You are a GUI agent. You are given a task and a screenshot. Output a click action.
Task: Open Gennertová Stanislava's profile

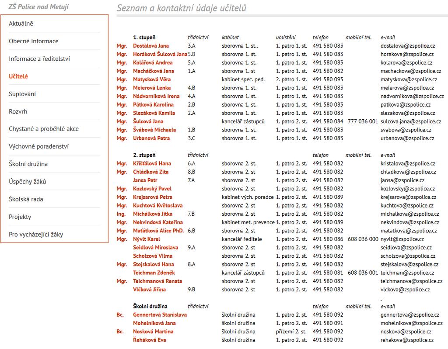click(160, 315)
